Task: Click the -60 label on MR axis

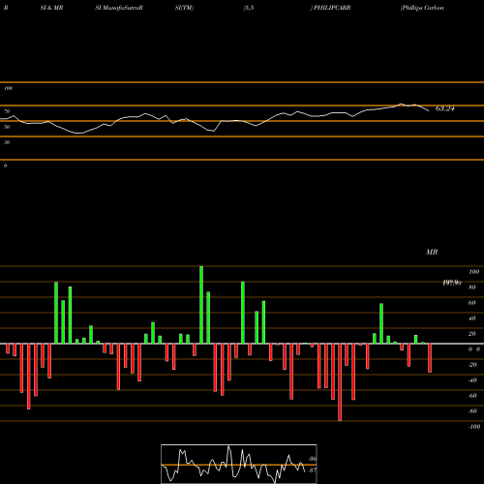Action: (472, 396)
